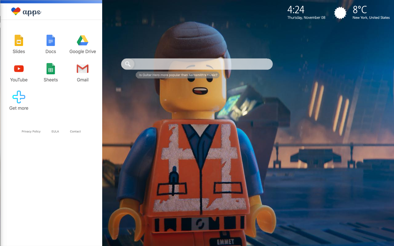Click the 4:24 clock display
The height and width of the screenshot is (246, 394).
pos(296,10)
